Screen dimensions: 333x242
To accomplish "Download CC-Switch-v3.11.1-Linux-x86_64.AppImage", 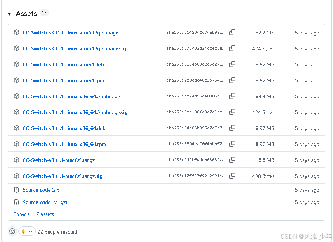I will click(71, 96).
